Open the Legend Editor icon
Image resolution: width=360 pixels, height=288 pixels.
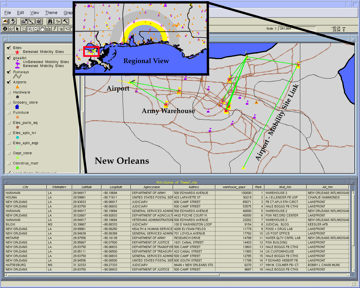31,21
